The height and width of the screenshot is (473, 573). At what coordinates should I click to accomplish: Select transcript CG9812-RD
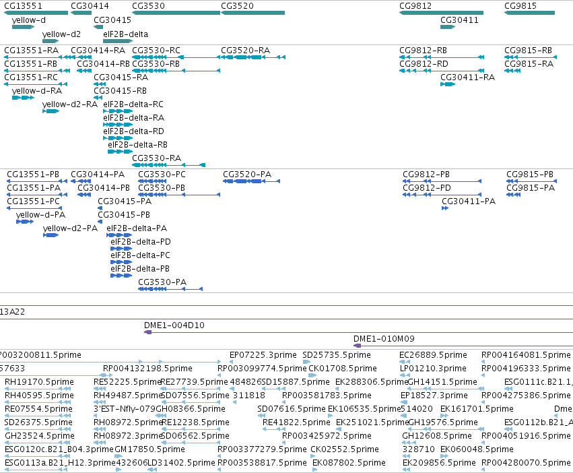[442, 71]
